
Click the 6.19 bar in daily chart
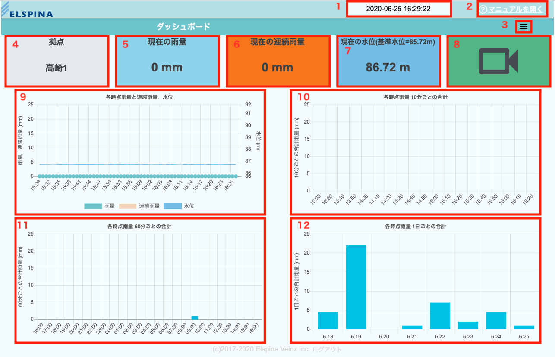pos(356,287)
